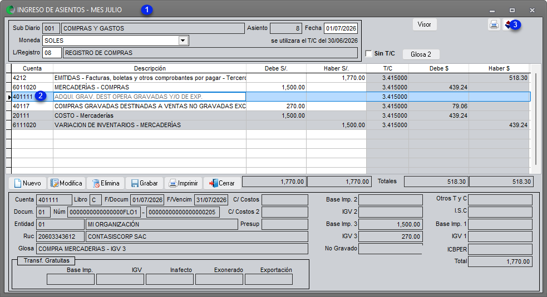Click description MERCADERÍAS - COMPRAS
547x297 pixels.
click(92, 87)
